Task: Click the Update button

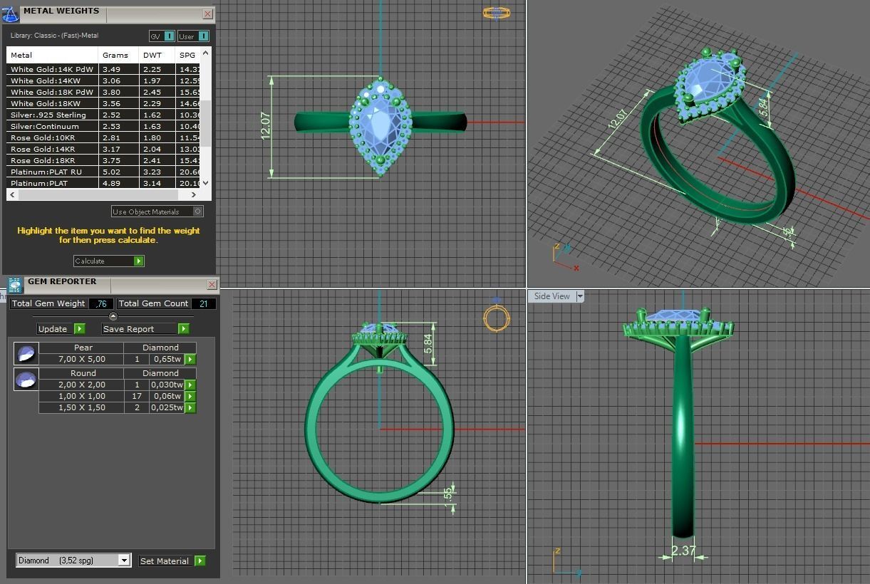Action: pos(61,329)
